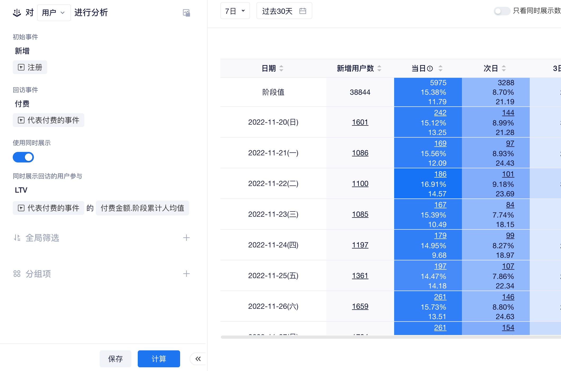Open the 7日 period dropdown
The image size is (561, 371).
235,11
